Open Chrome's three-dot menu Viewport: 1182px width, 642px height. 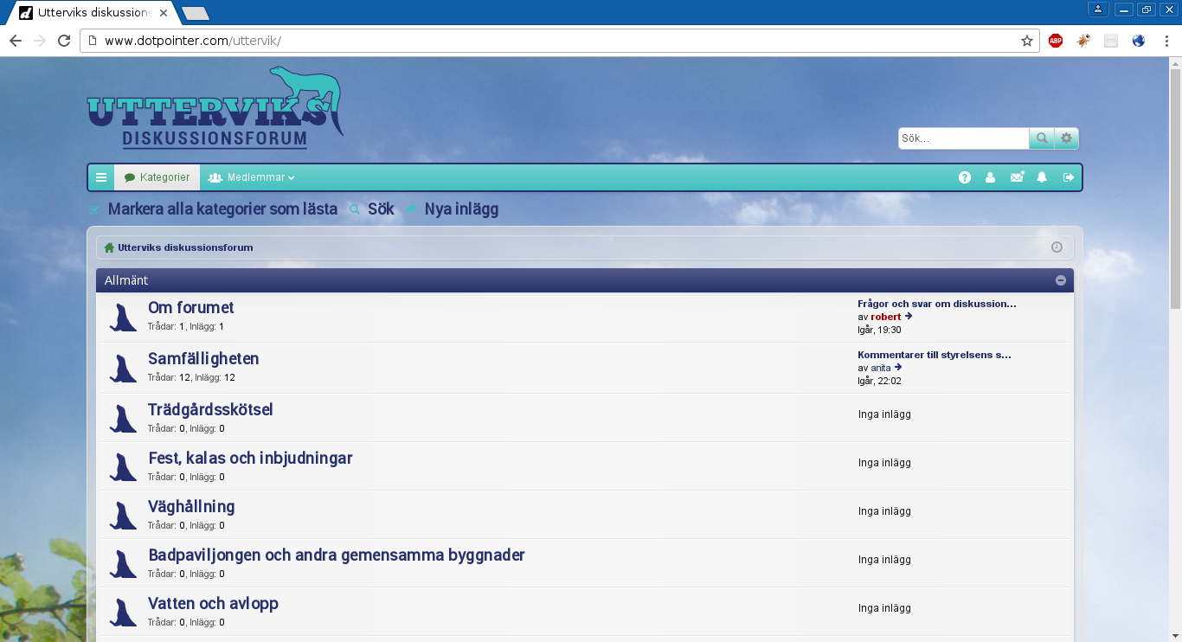click(1166, 41)
